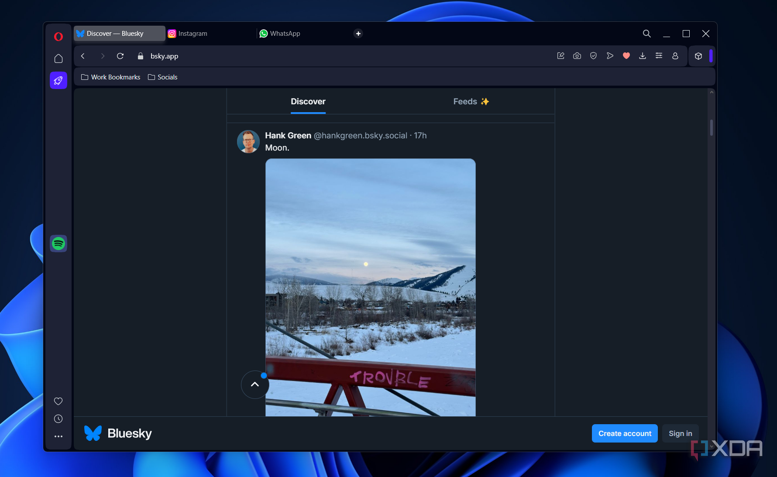This screenshot has width=777, height=477.
Task: Open sidebar three-dots setup menu
Action: (x=58, y=436)
